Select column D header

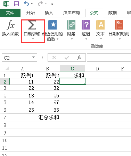pos(97,69)
